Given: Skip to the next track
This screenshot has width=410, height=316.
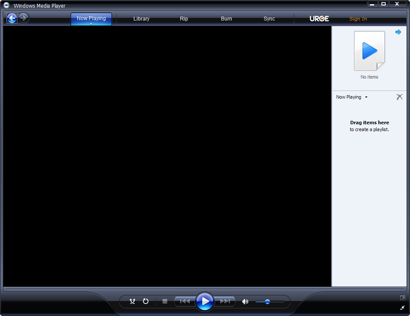Looking at the screenshot, I should point(224,301).
